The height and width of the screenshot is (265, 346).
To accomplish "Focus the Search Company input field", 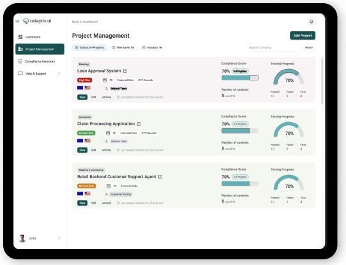I will [274, 47].
